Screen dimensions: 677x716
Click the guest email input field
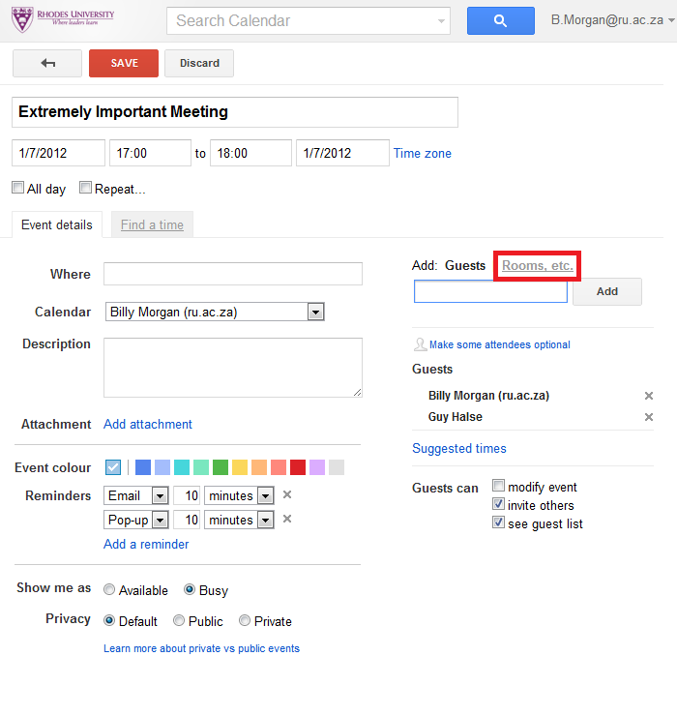tap(490, 291)
